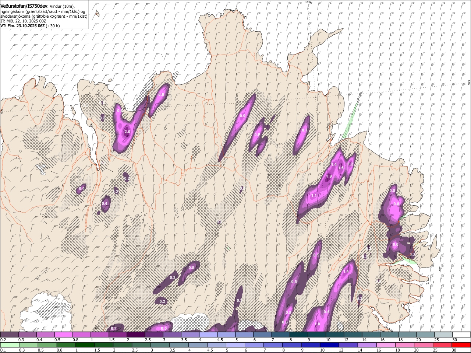471x353 pixels.
Task: Click the 0.7 precipitation value label
Action: (304, 130)
